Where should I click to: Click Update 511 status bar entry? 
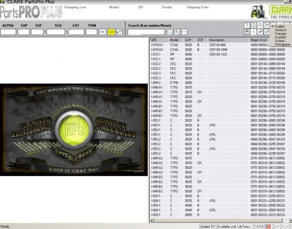coord(208,227)
